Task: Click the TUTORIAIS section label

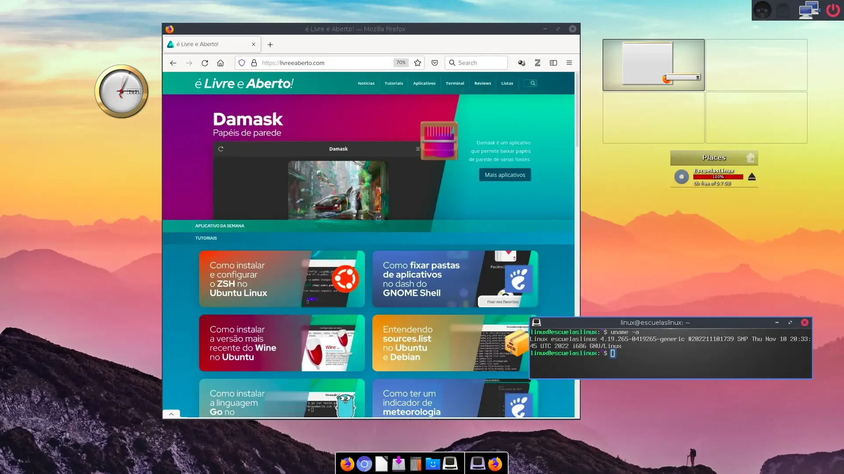Action: 206,238
